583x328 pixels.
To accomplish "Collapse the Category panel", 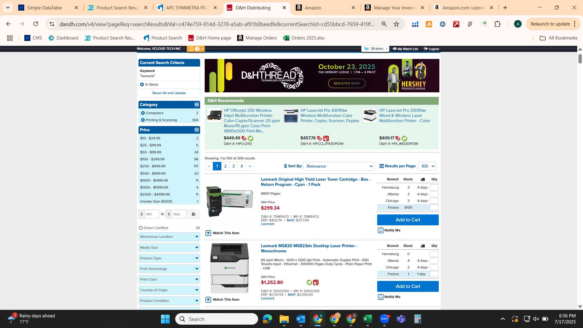I will pos(197,104).
